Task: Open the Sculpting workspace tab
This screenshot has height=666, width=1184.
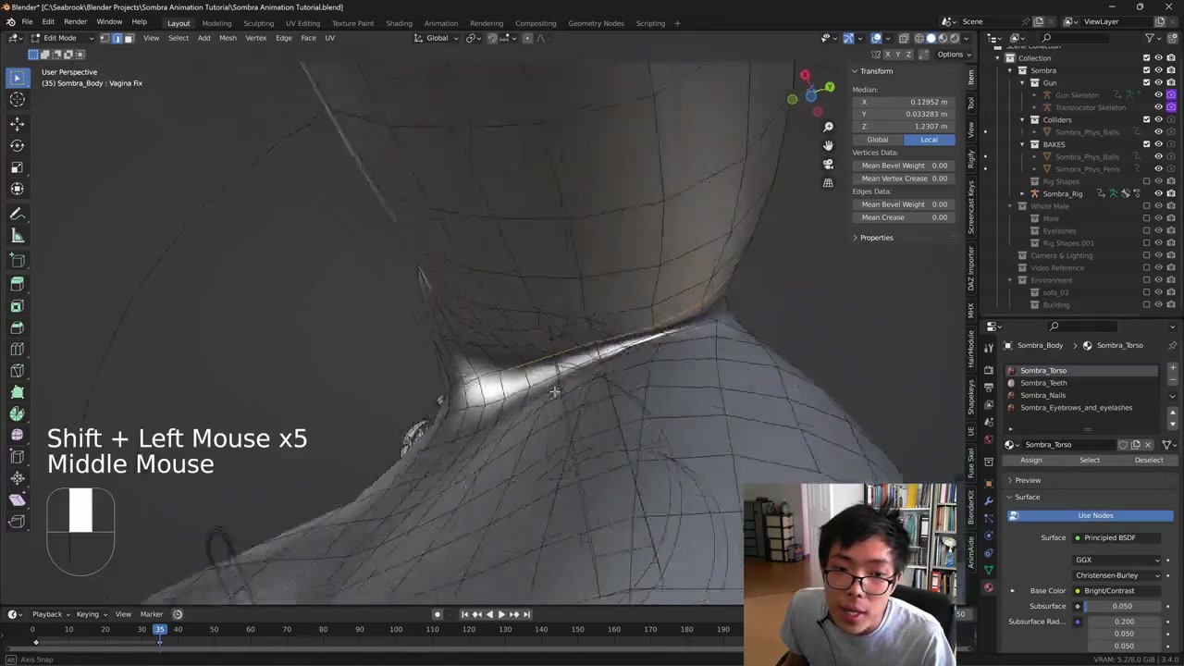Action: [258, 23]
